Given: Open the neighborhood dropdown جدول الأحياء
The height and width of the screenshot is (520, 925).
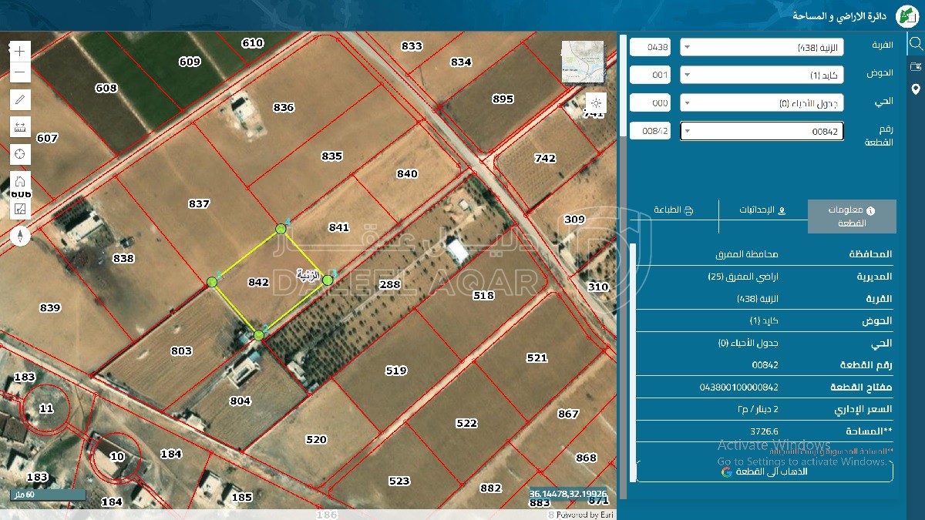Looking at the screenshot, I should pos(762,102).
